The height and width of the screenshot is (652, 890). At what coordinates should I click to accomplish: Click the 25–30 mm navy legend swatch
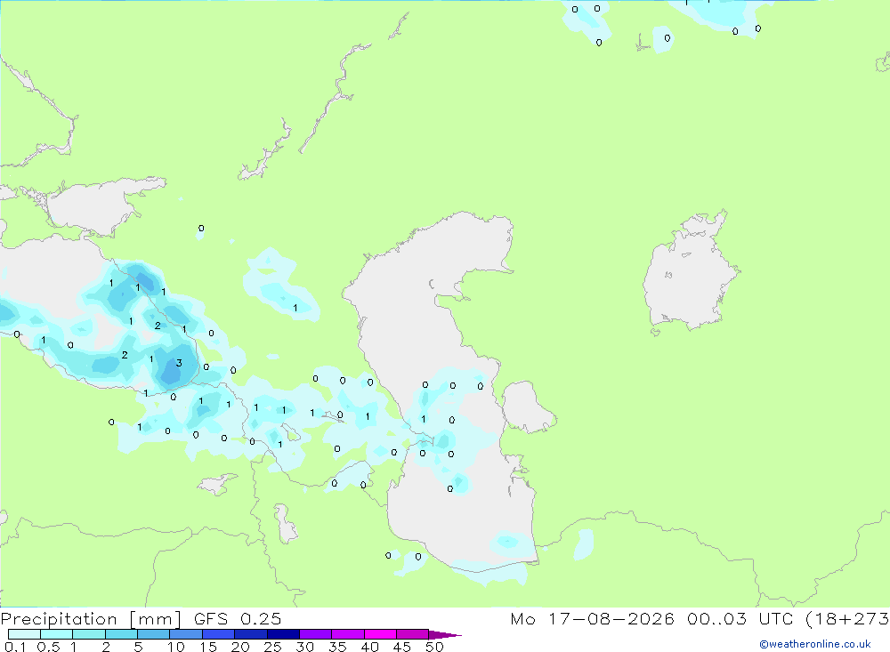[x=283, y=634]
